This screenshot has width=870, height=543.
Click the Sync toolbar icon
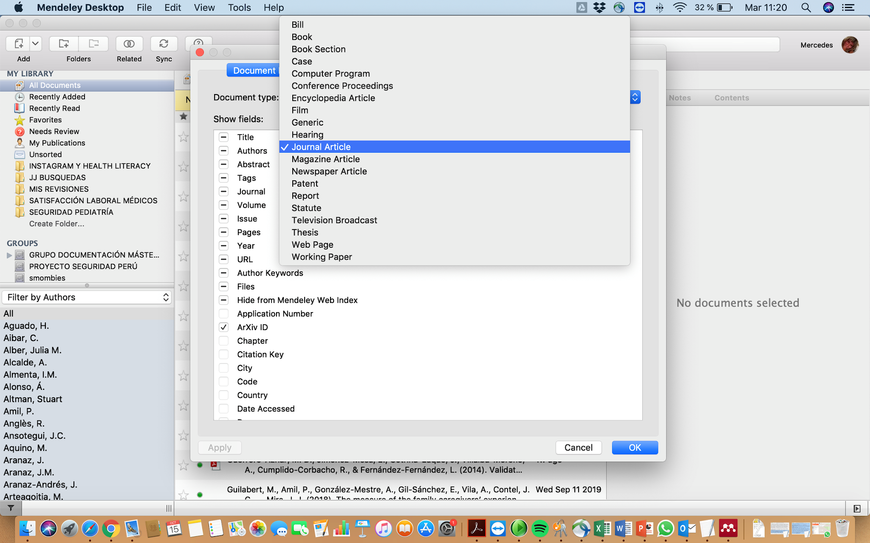click(164, 44)
